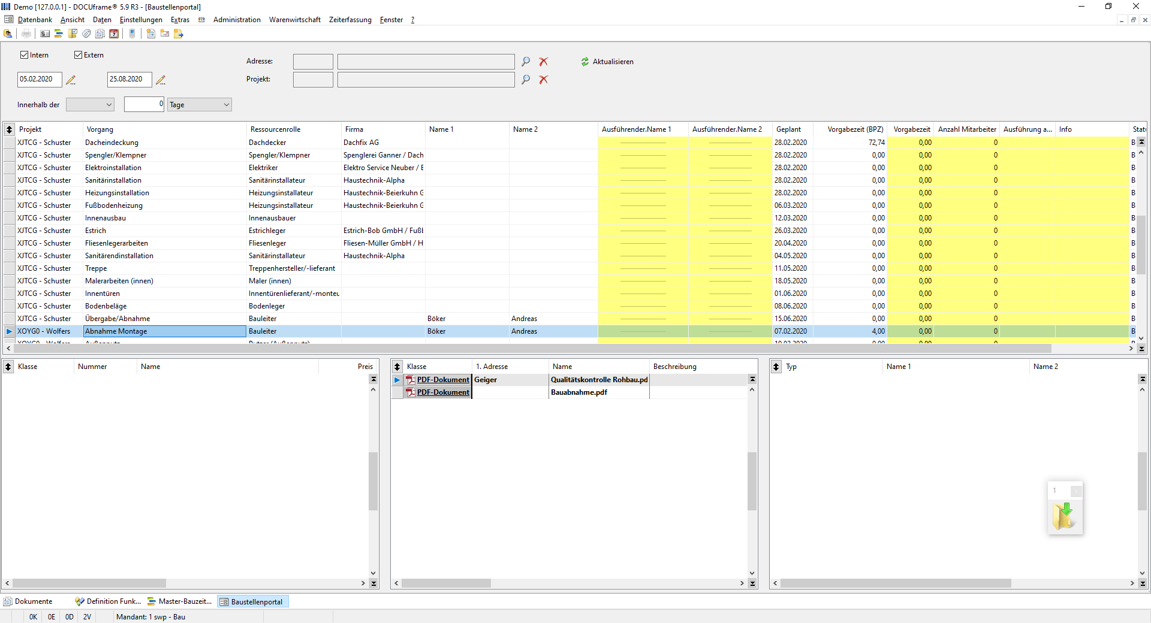The width and height of the screenshot is (1151, 623).
Task: Click the user login toolbar icon
Action: coord(8,34)
